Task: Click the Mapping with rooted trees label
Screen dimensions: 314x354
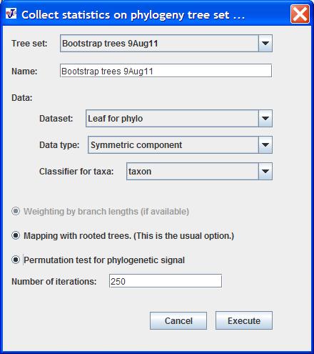Action: click(128, 236)
